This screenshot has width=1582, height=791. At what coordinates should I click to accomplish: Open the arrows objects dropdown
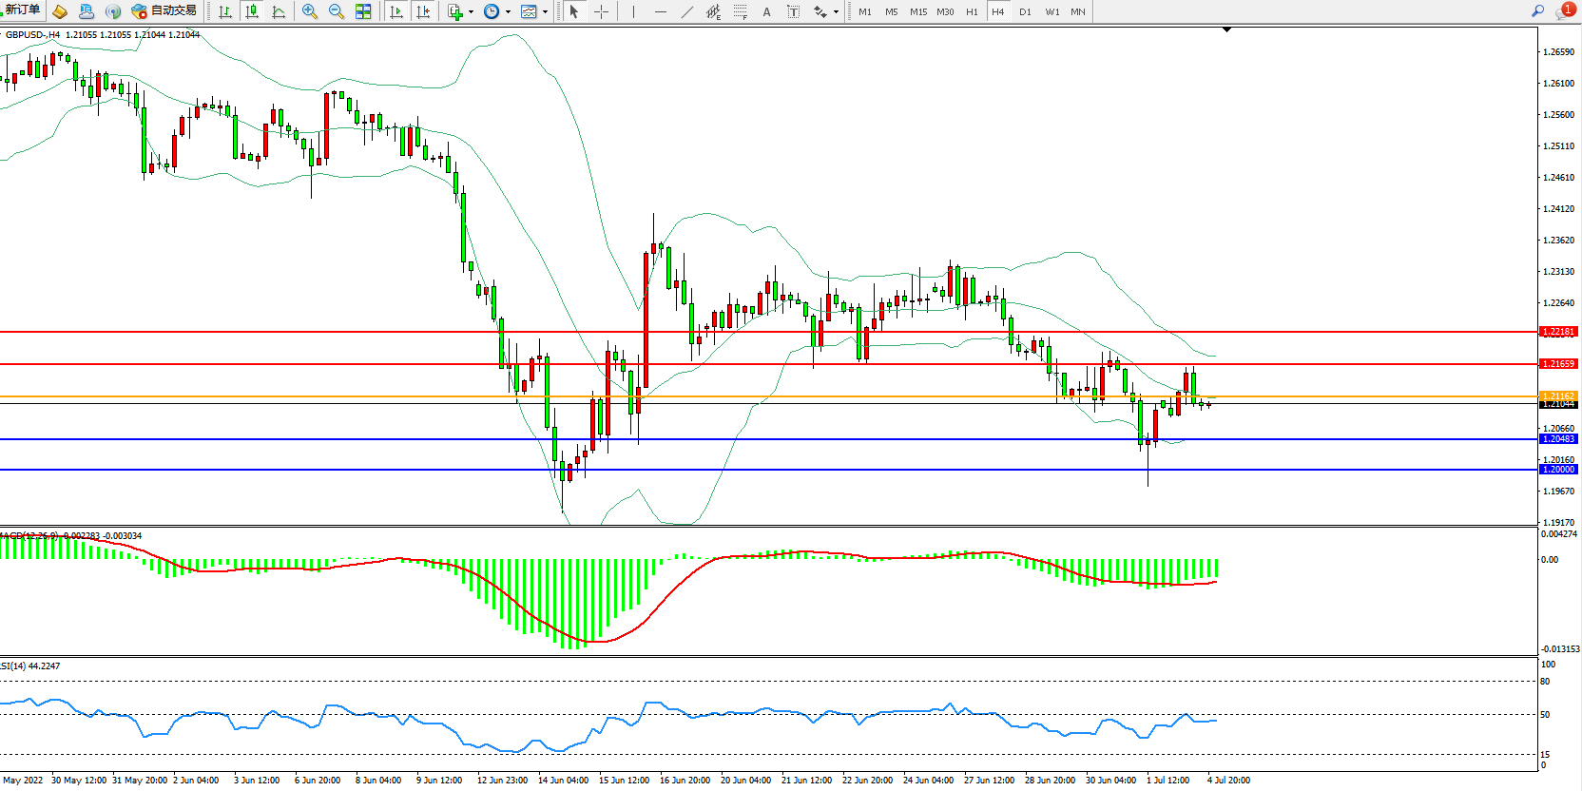[x=836, y=12]
